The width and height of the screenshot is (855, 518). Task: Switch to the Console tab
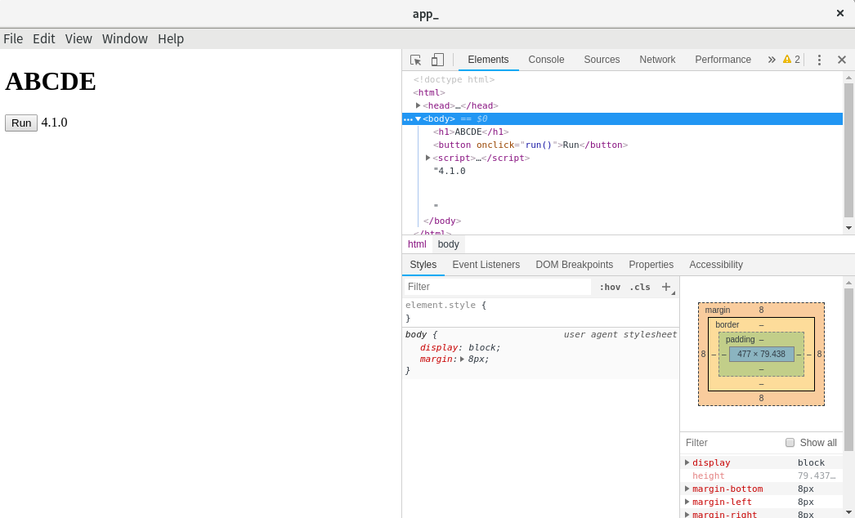pyautogui.click(x=546, y=60)
